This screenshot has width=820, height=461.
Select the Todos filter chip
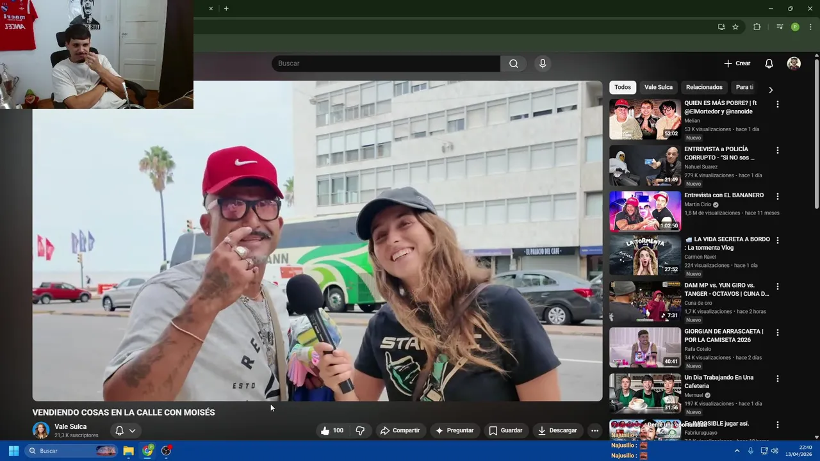coord(623,87)
